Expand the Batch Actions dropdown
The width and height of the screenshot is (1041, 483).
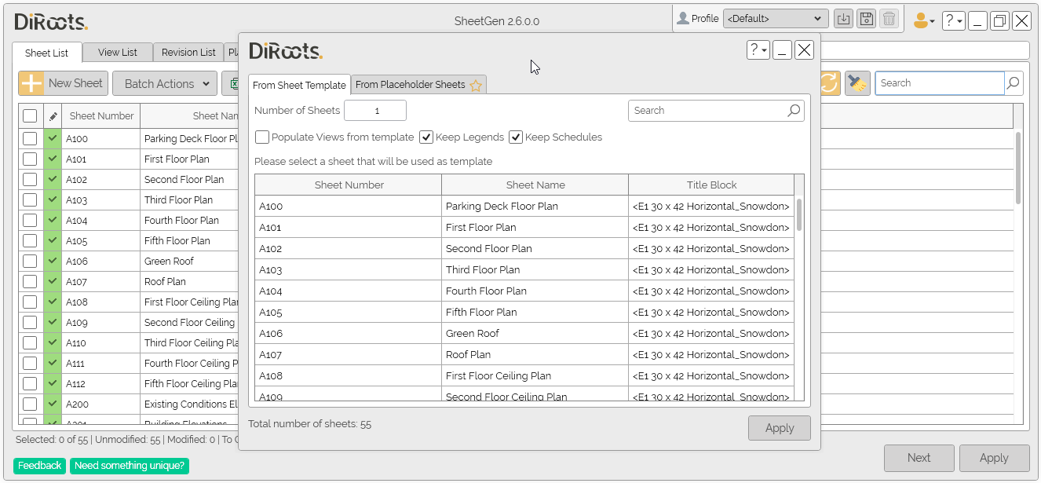(x=165, y=83)
